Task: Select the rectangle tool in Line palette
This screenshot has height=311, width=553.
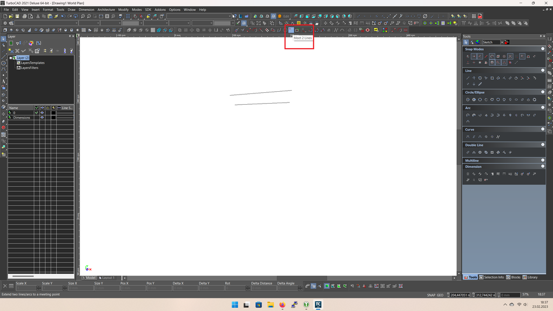Action: [x=492, y=78]
